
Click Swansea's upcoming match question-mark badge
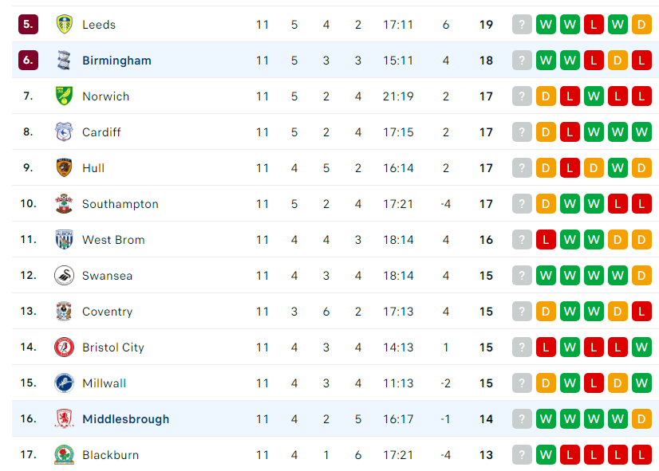[522, 276]
